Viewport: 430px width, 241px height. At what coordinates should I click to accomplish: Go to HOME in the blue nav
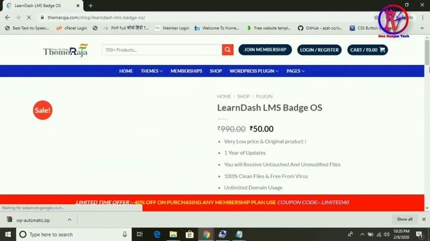click(x=126, y=71)
